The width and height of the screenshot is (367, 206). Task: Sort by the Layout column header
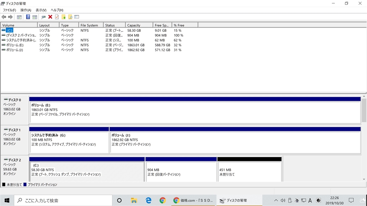[48, 25]
